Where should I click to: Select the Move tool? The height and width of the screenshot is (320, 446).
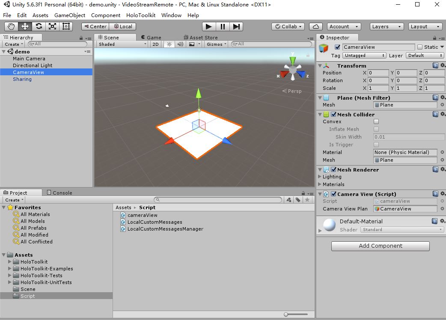coord(25,27)
